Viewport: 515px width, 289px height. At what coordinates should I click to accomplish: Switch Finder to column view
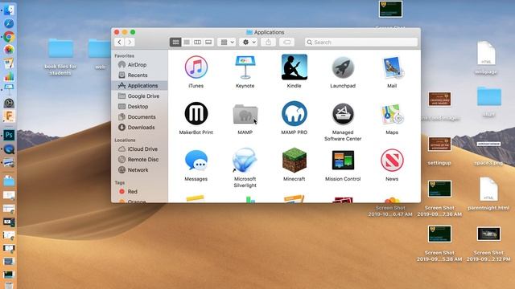[197, 42]
